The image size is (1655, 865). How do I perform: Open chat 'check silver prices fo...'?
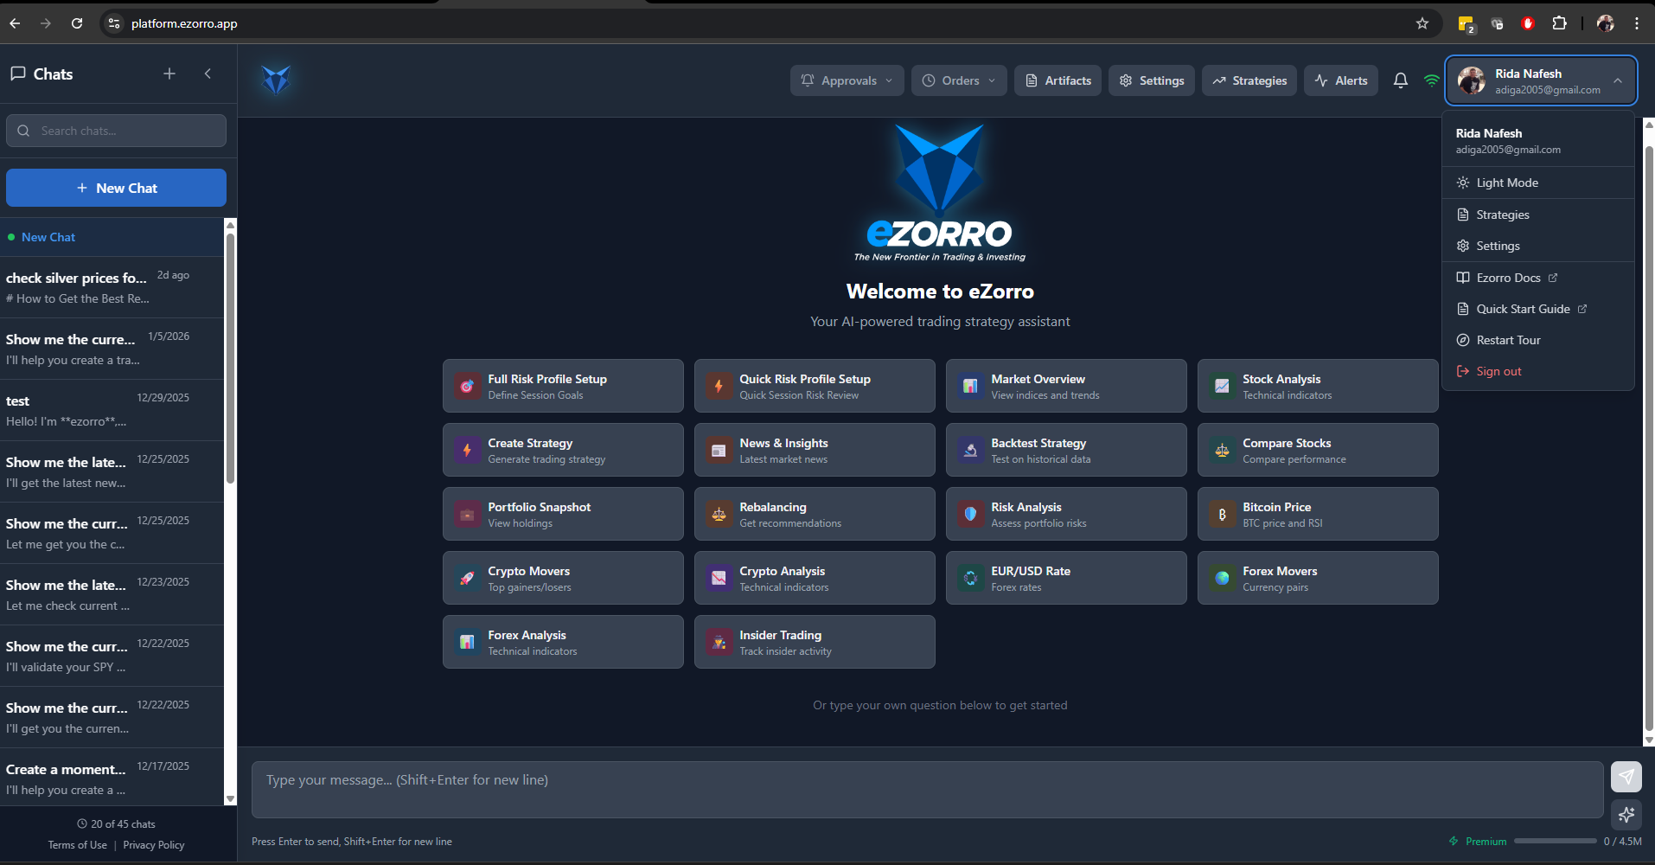tap(112, 287)
